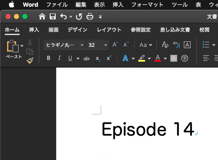The height and width of the screenshot is (160, 218).
Task: Toggle underline formatting
Action: click(x=70, y=58)
